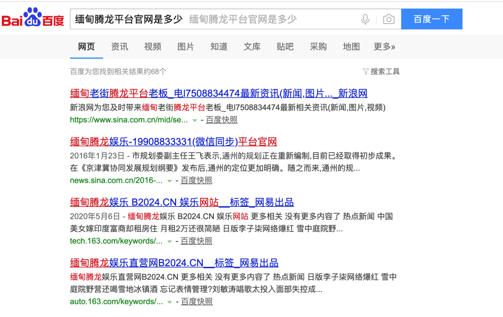Image resolution: width=503 pixels, height=317 pixels.
Task: Expand the 更多» menu
Action: point(384,46)
